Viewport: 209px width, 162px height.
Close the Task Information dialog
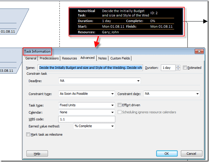199,51
